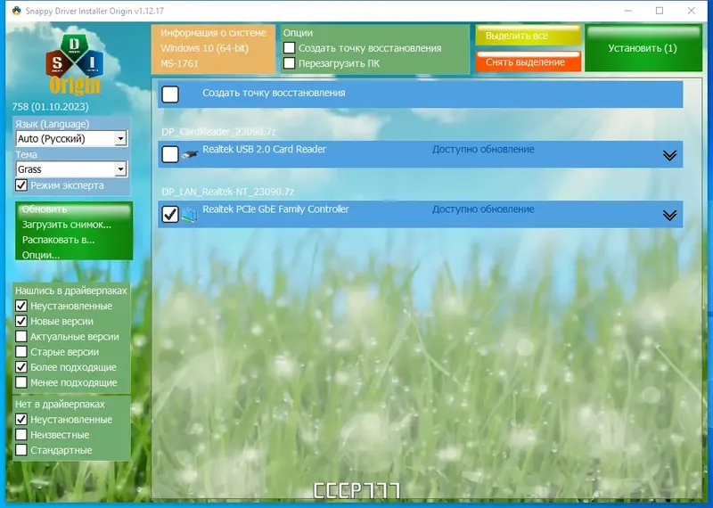Expand Realtek USB 2.0 Card Reader details

click(669, 156)
